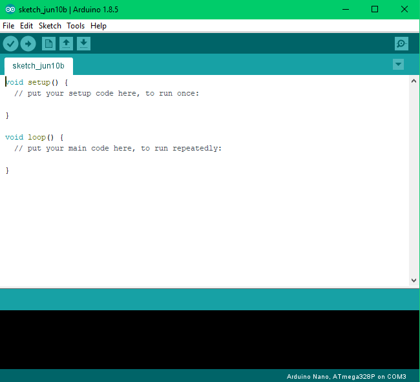420x382 pixels.
Task: Click the editor scrollbar down arrow
Action: click(x=414, y=281)
